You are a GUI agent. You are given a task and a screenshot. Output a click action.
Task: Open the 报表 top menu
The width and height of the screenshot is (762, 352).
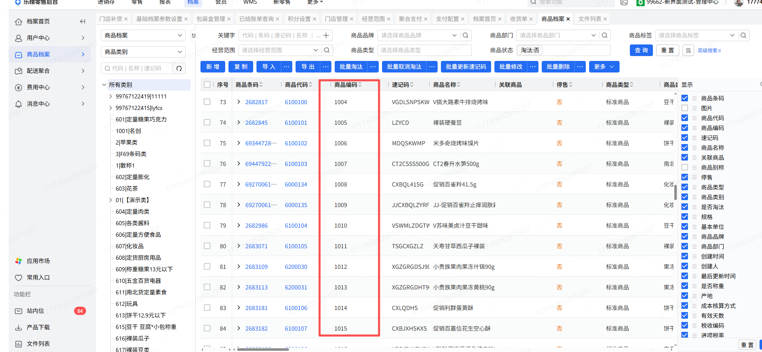coord(165,2)
